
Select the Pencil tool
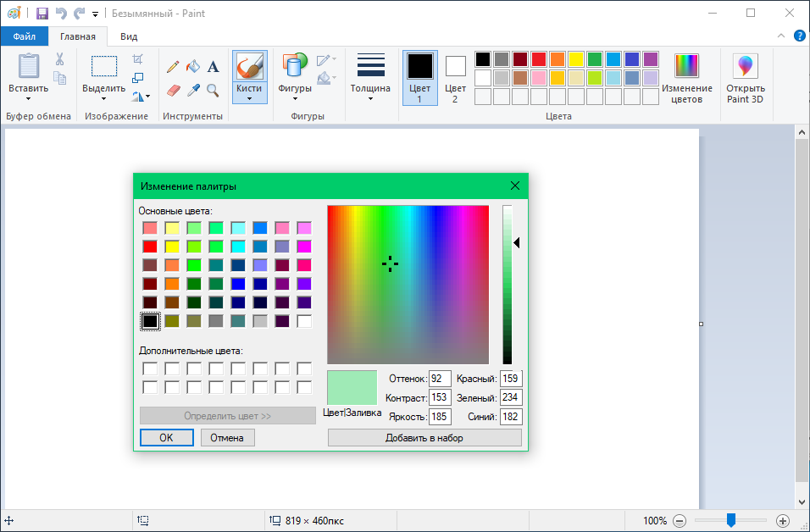(173, 67)
